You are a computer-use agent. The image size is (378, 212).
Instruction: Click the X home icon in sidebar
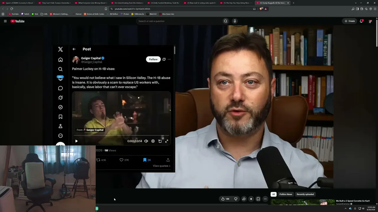tap(60, 60)
